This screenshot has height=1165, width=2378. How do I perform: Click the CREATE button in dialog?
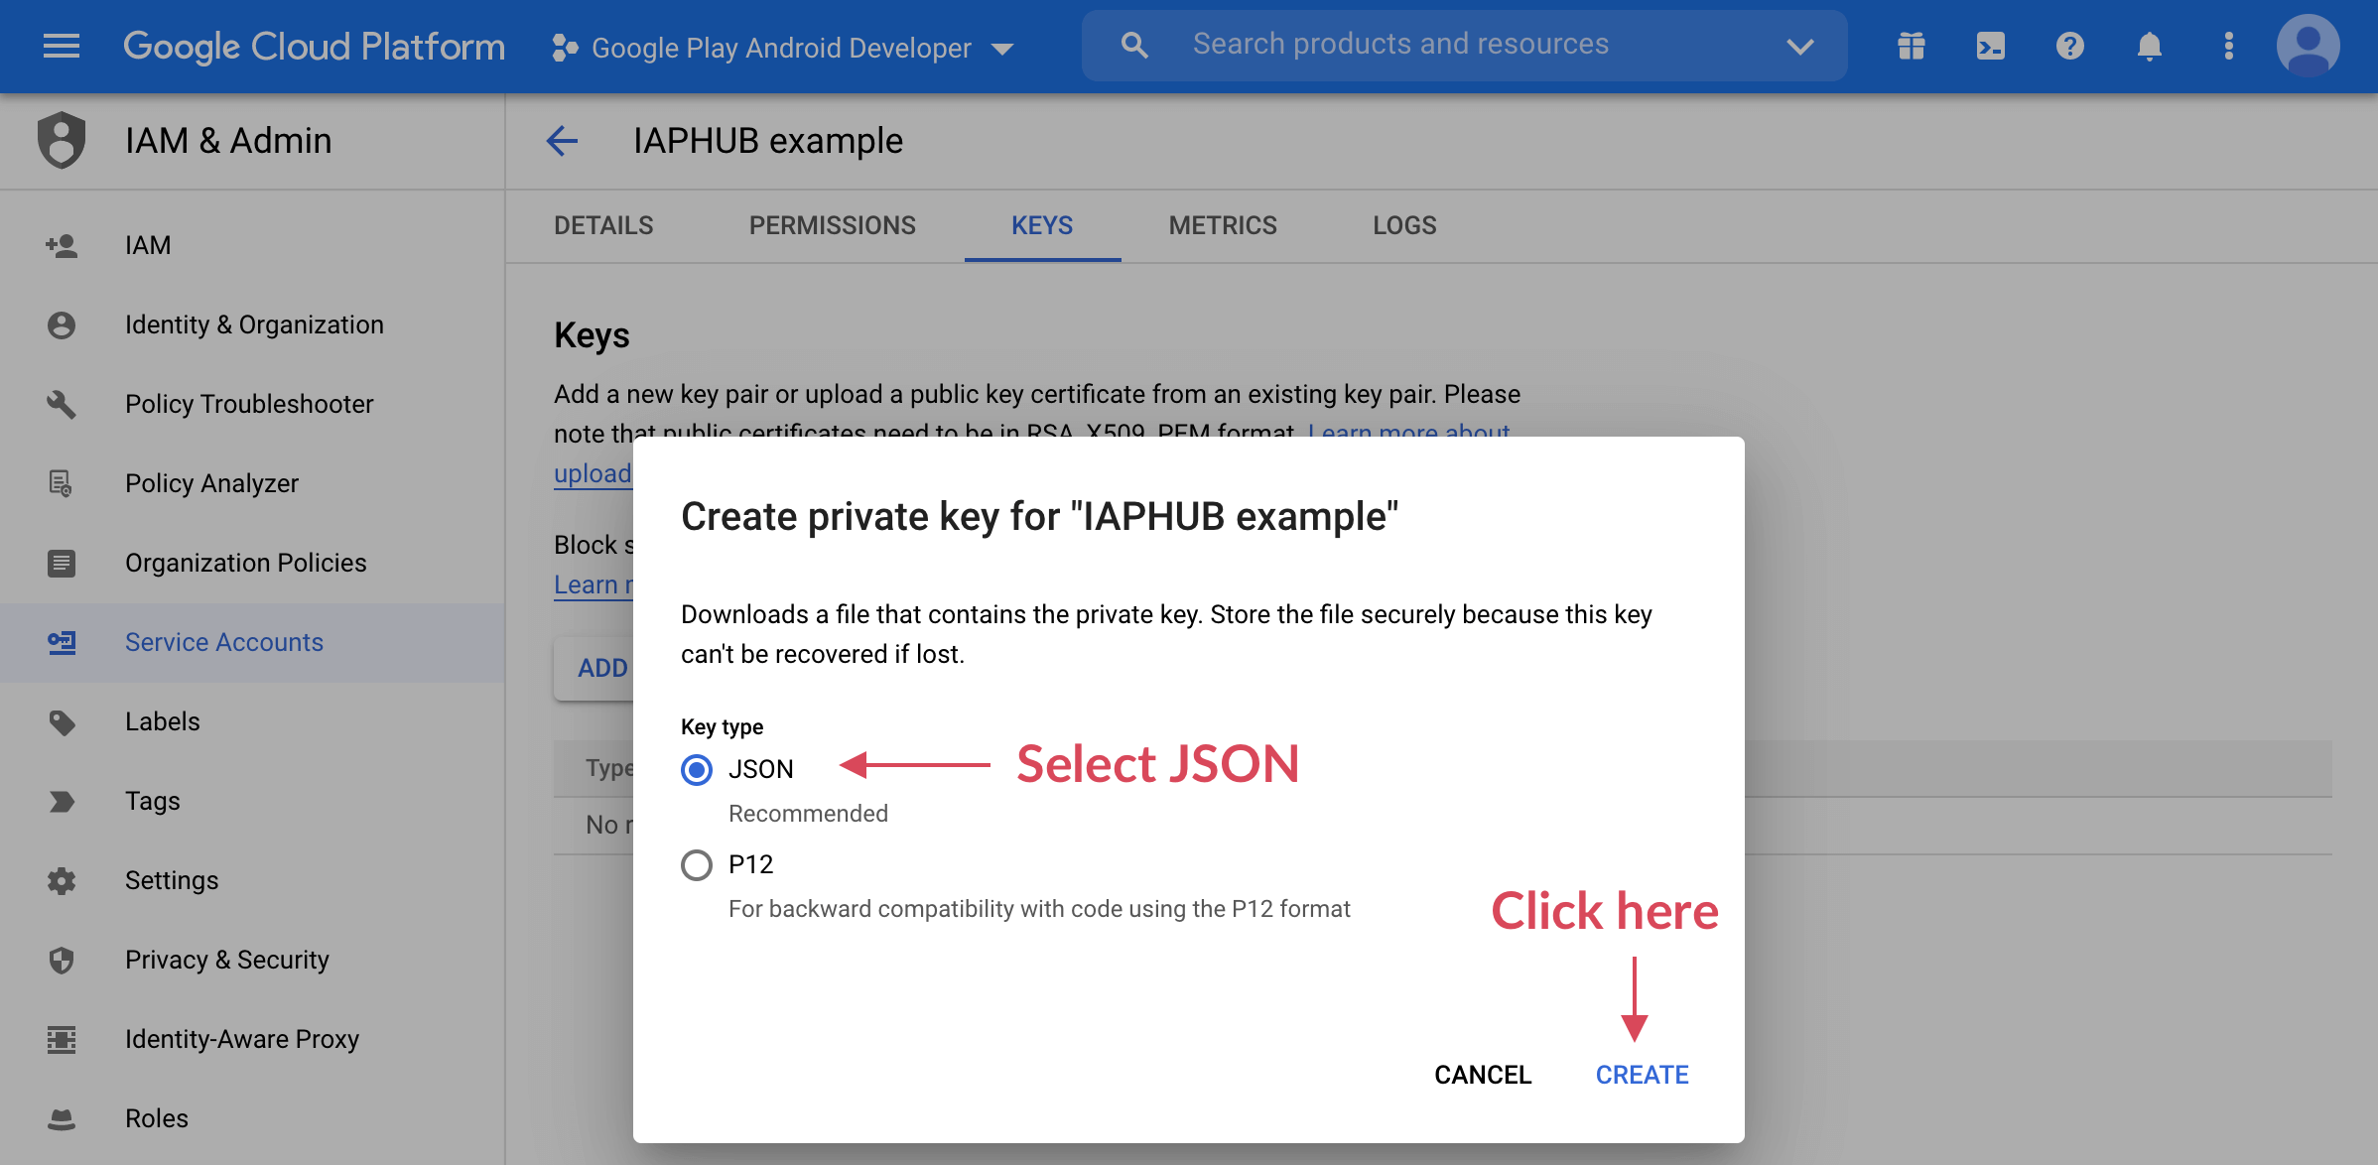click(x=1642, y=1075)
